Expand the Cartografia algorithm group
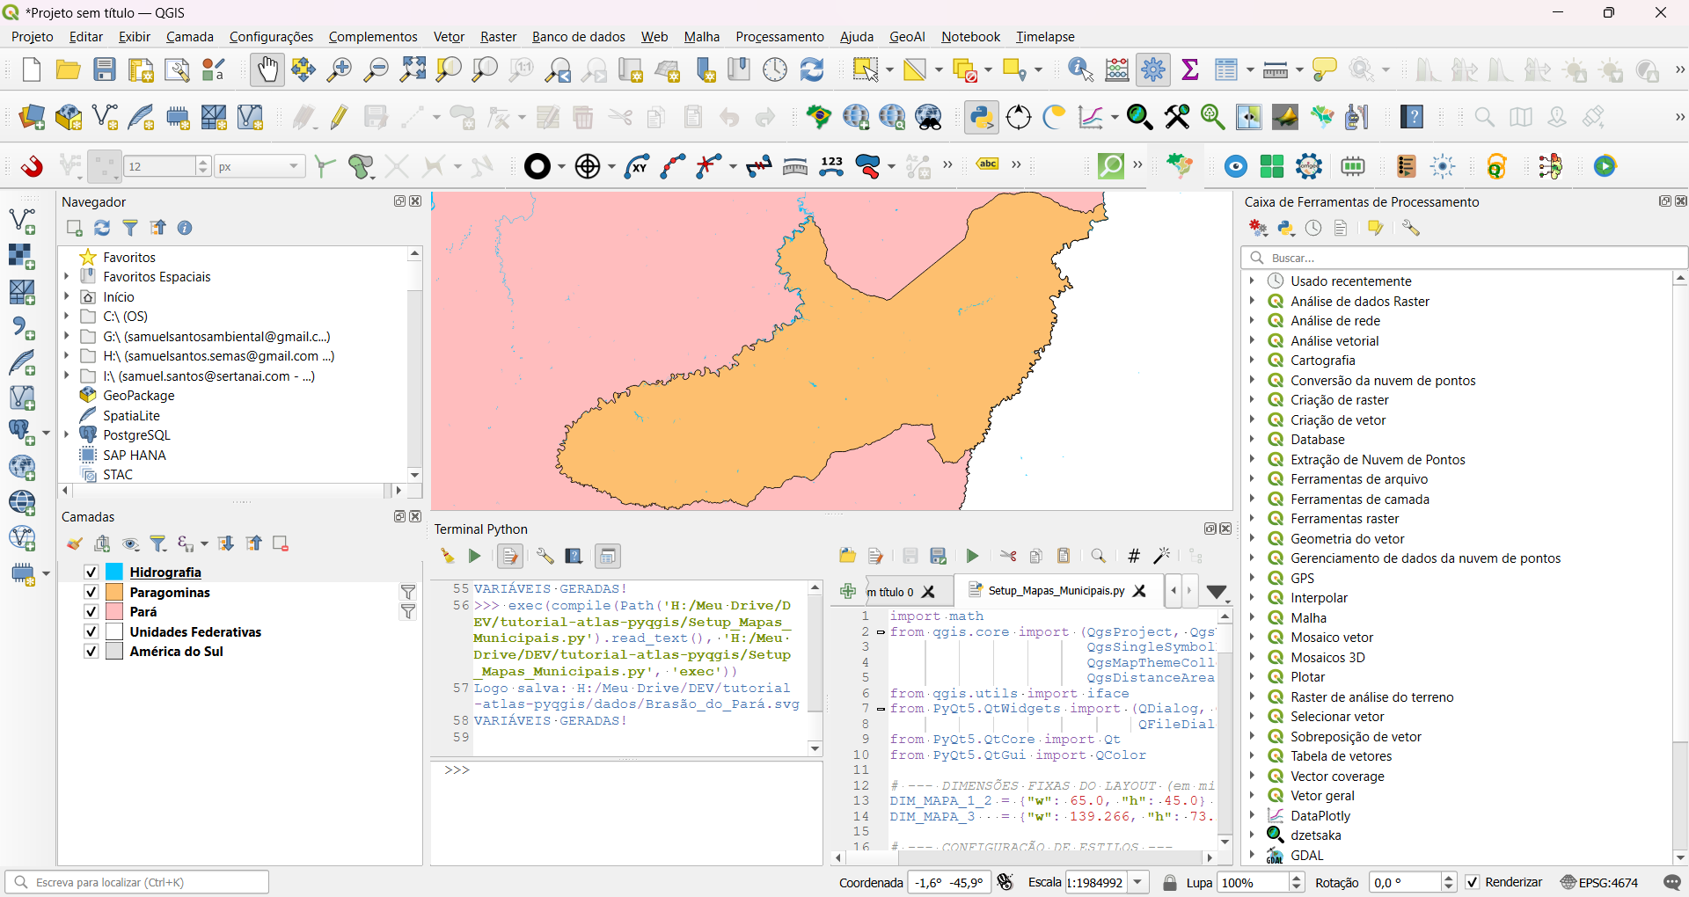This screenshot has width=1689, height=897. point(1253,360)
